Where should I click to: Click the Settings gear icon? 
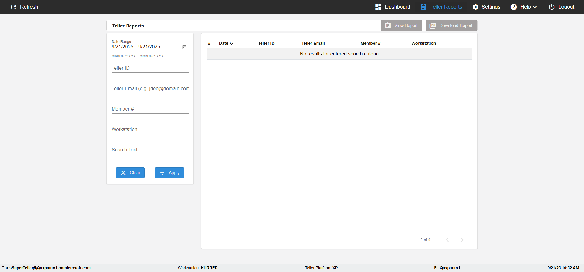[x=475, y=7]
